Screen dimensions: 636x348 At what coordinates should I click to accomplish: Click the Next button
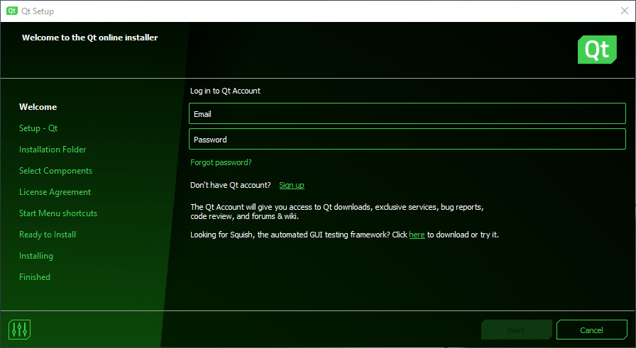[x=516, y=330]
